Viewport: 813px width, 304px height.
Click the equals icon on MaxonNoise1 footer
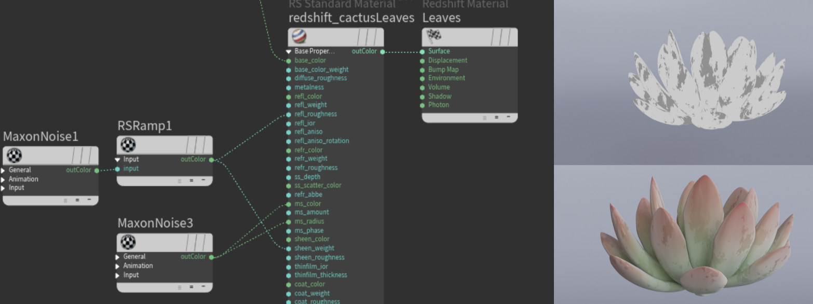pos(77,200)
